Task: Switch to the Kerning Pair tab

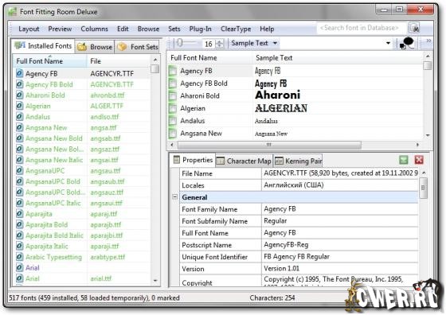Action: coord(298,161)
